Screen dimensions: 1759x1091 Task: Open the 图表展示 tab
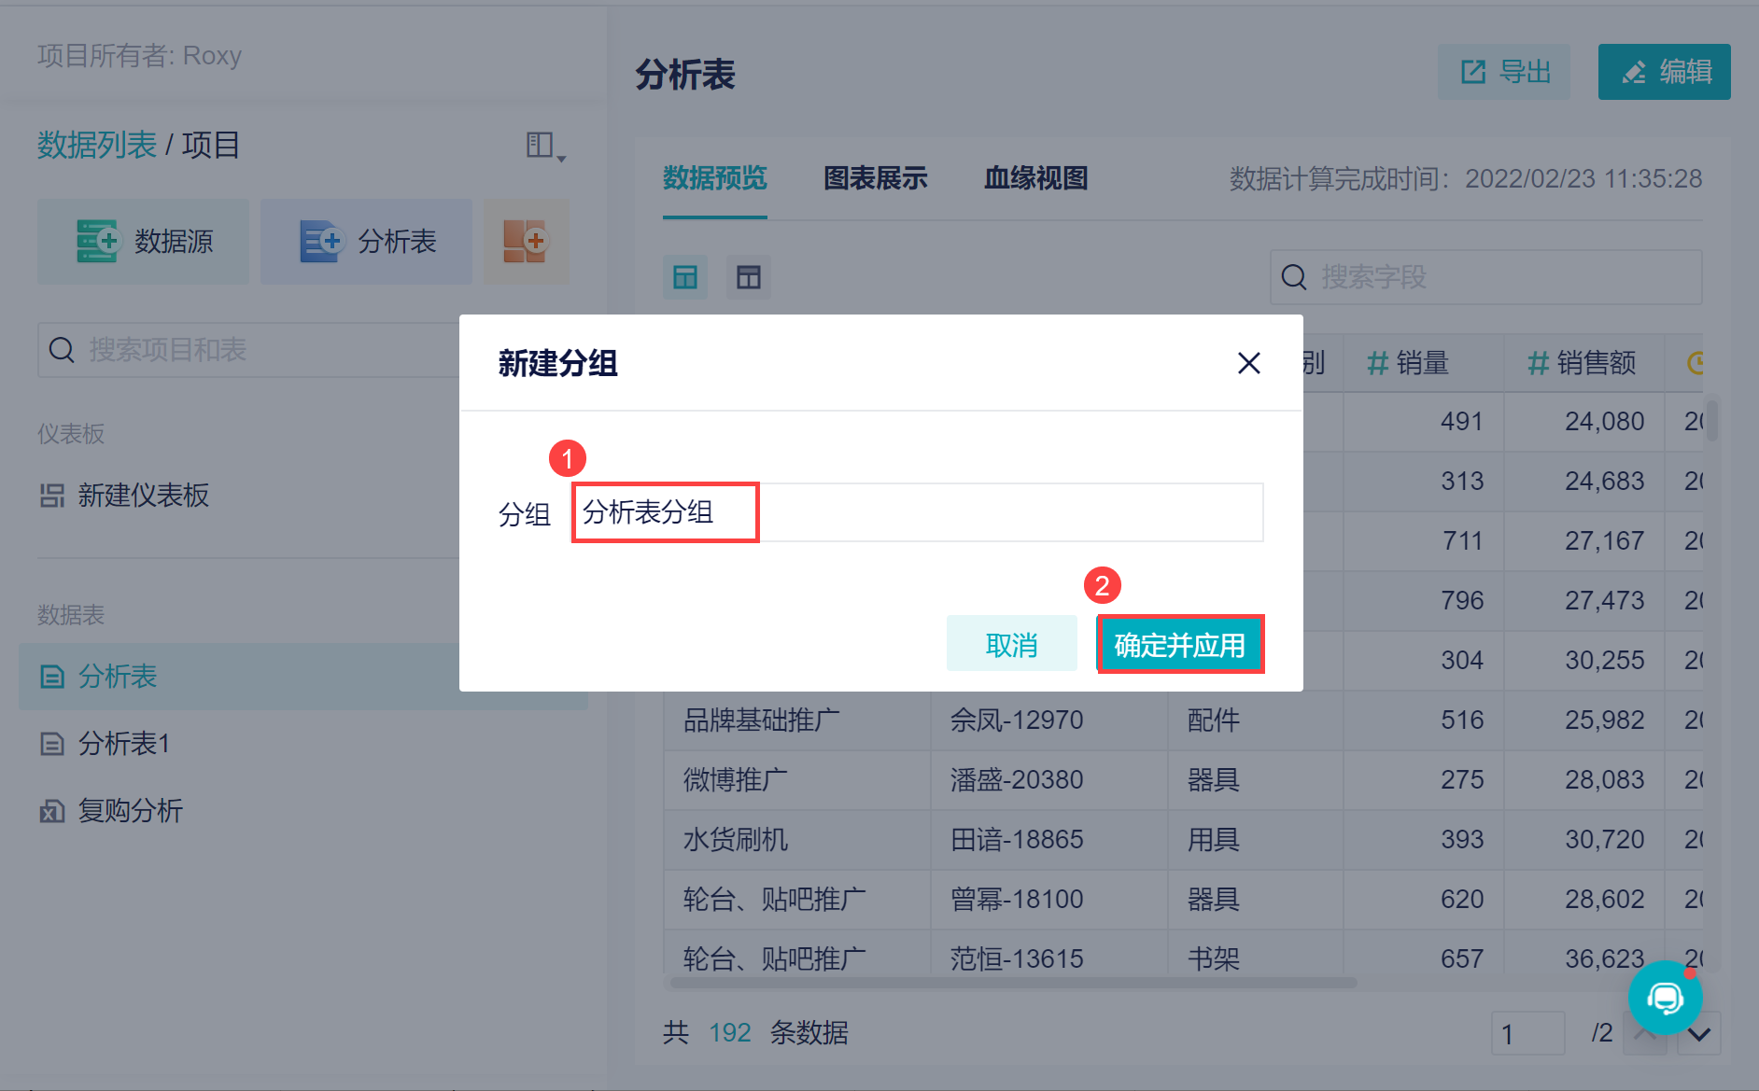tap(875, 178)
